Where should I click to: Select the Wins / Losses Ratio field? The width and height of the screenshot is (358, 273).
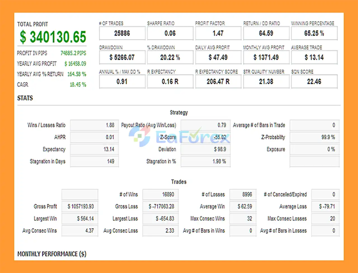[94, 125]
